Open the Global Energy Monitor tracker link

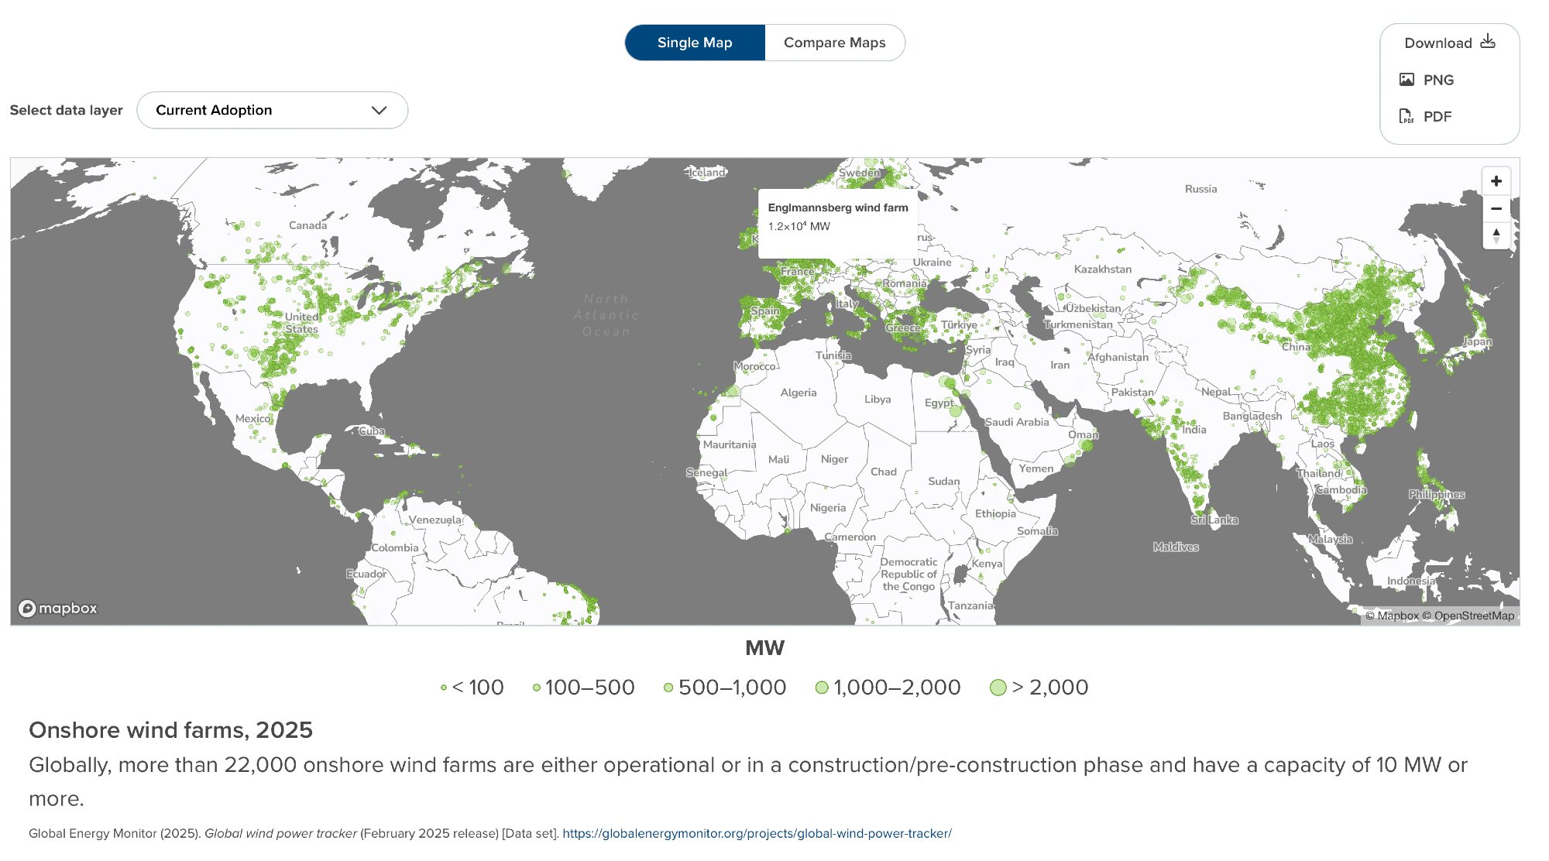pyautogui.click(x=757, y=834)
